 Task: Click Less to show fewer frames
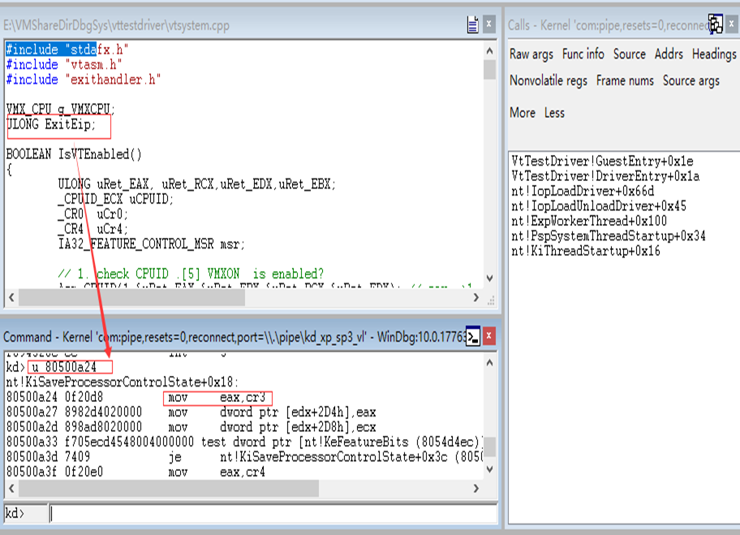[554, 113]
